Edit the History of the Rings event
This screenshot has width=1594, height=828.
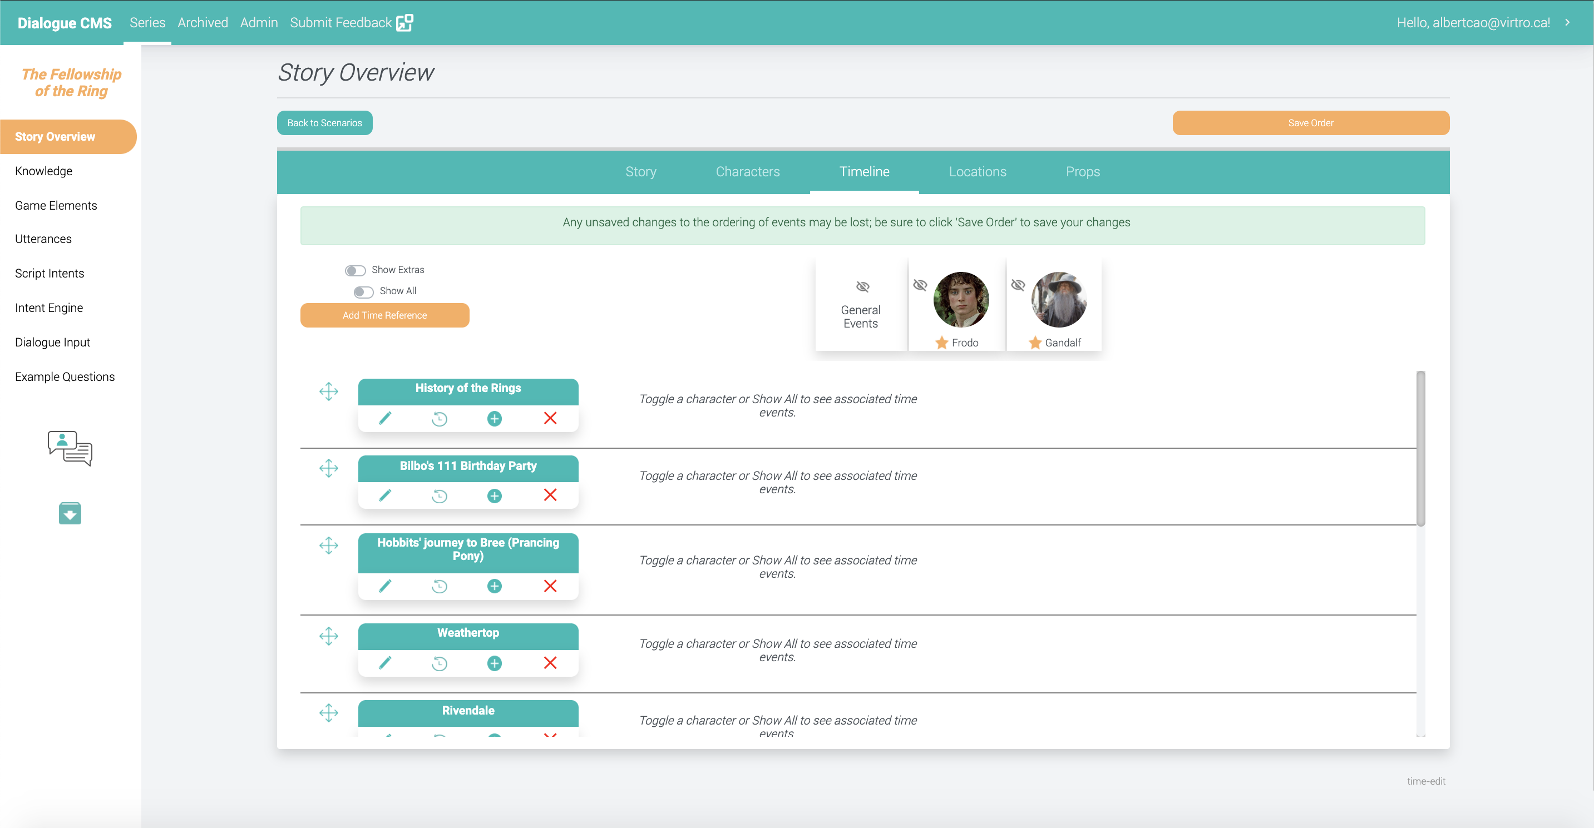385,419
